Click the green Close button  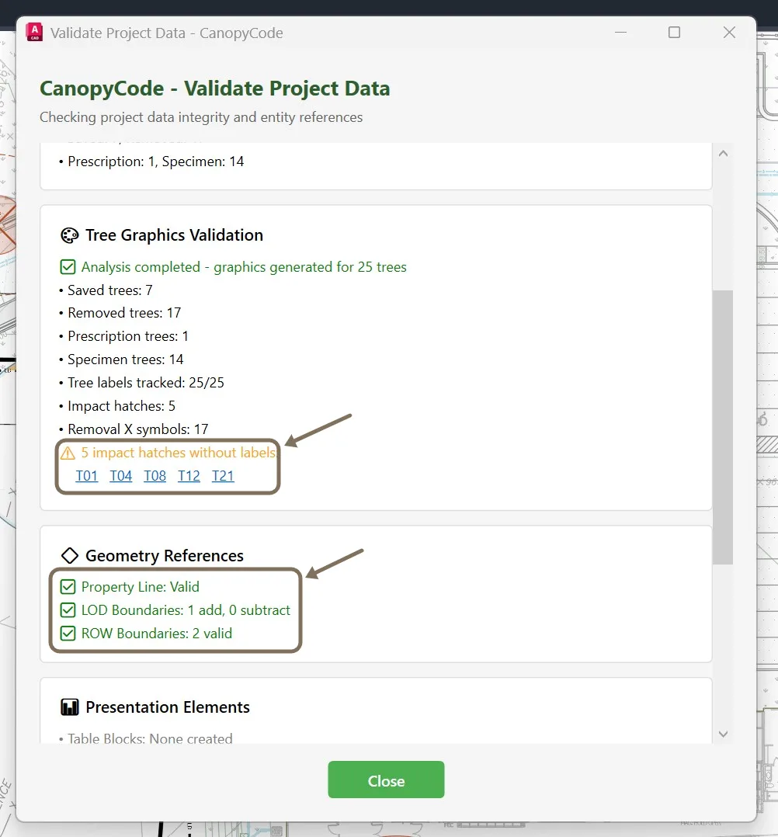click(386, 780)
